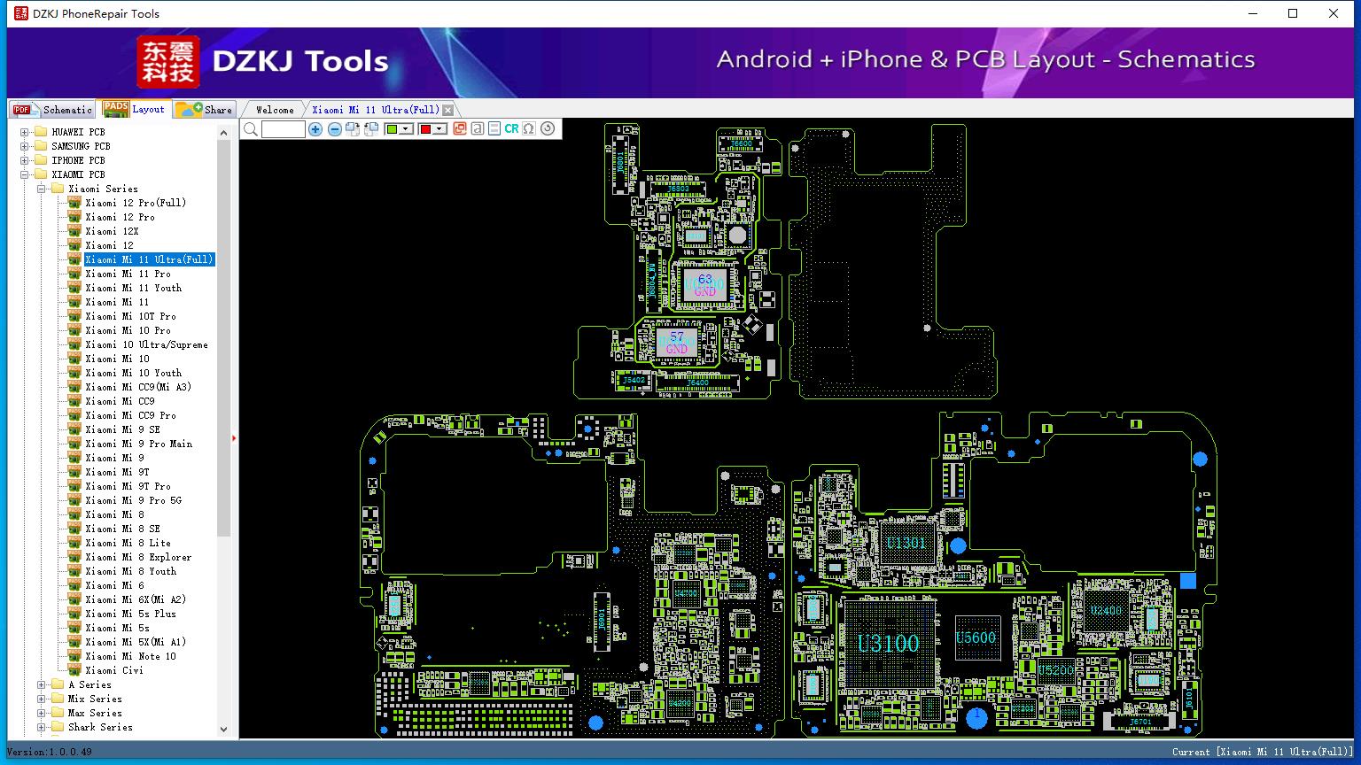Open the green color dropdown arrow

click(407, 129)
